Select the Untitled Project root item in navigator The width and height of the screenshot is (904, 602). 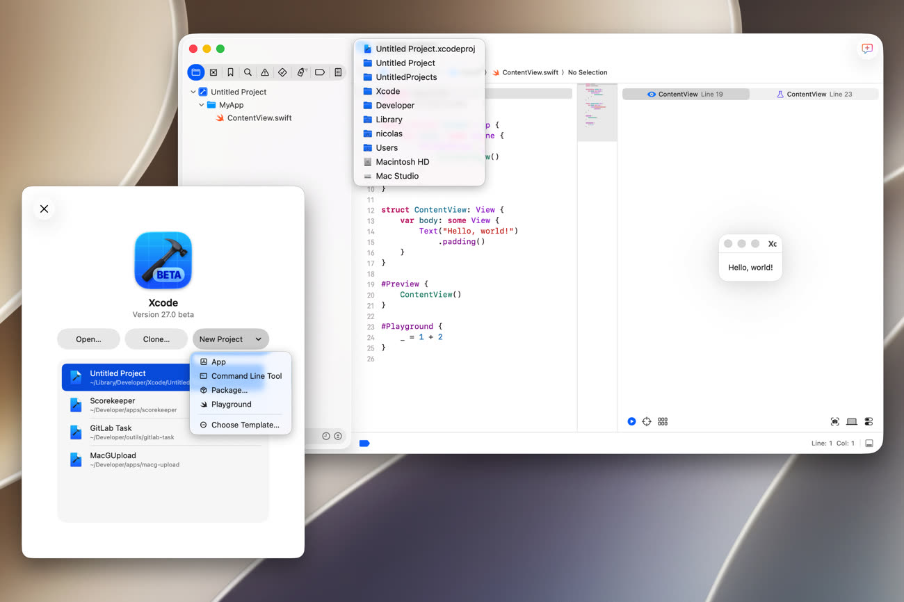click(232, 92)
